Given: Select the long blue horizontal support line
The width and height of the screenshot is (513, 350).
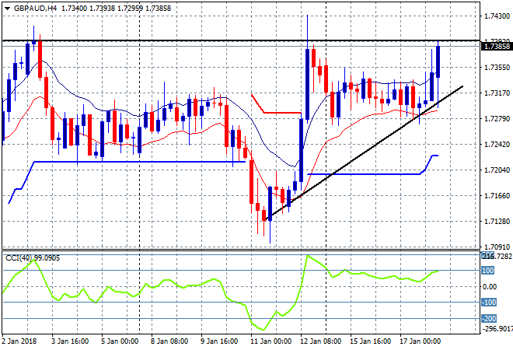Looking at the screenshot, I should (x=141, y=162).
